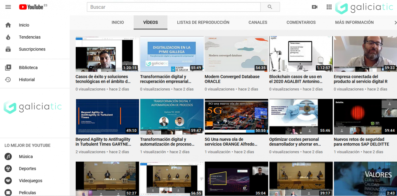Open title 'Blockchain casos de uso en el 2020'
The width and height of the screenshot is (397, 196).
click(x=296, y=79)
